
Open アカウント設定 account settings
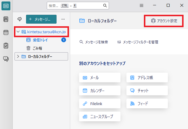tap(164, 21)
